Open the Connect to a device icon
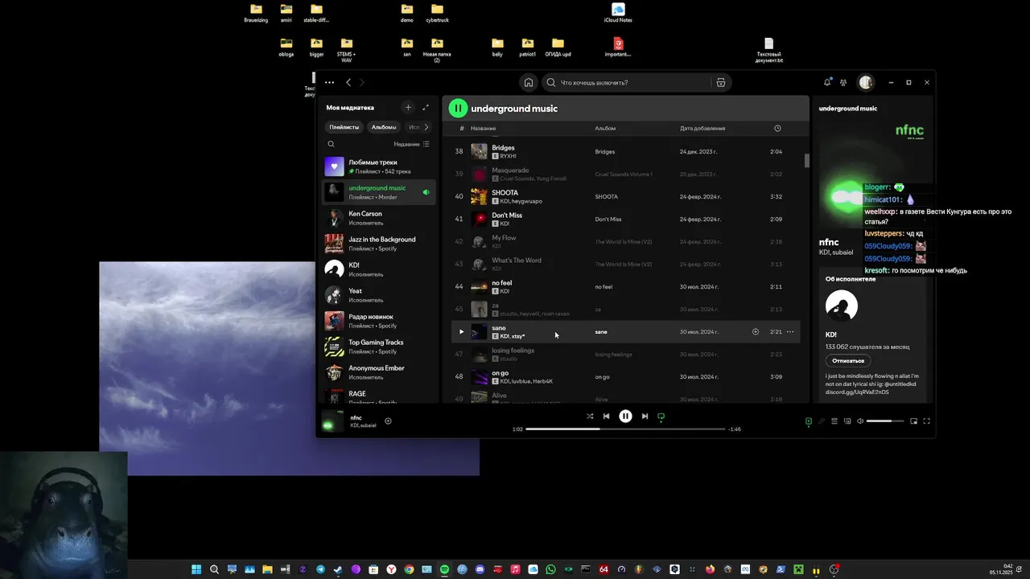1030x579 pixels. pos(847,421)
